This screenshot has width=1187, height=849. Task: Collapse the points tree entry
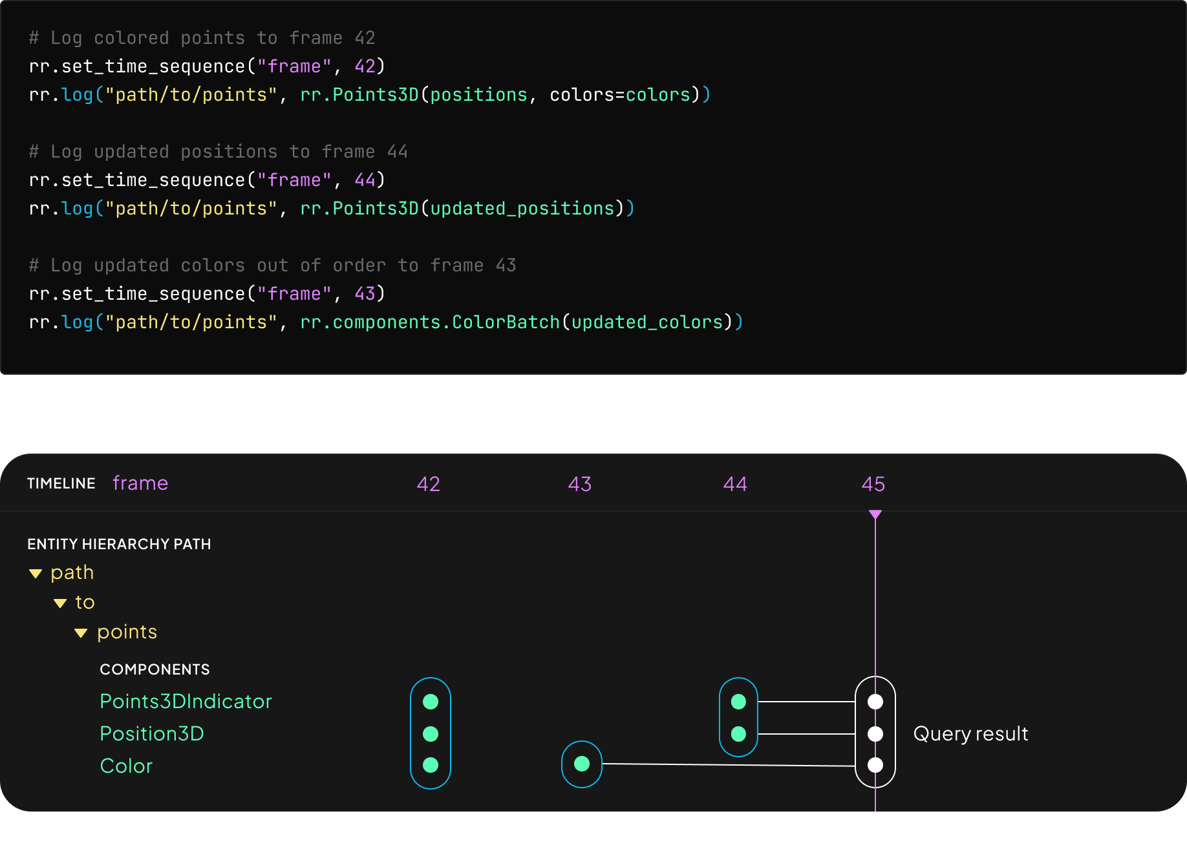81,633
